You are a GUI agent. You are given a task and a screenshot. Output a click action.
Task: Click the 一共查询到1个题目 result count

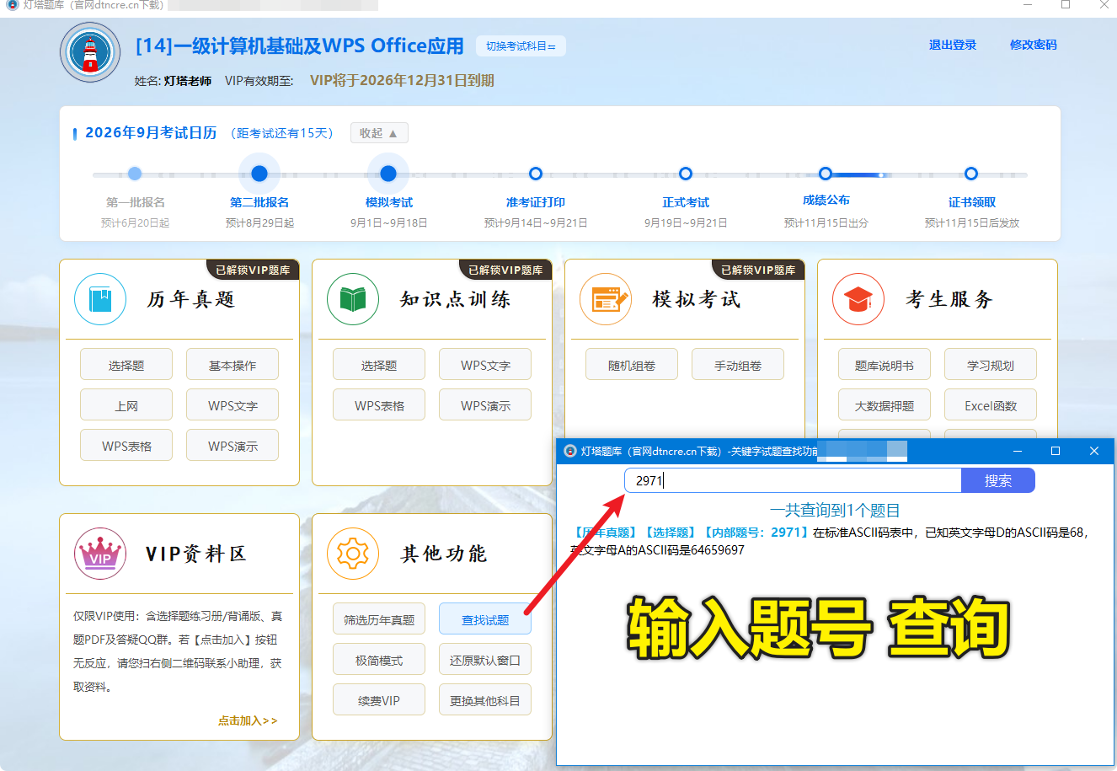click(x=835, y=510)
